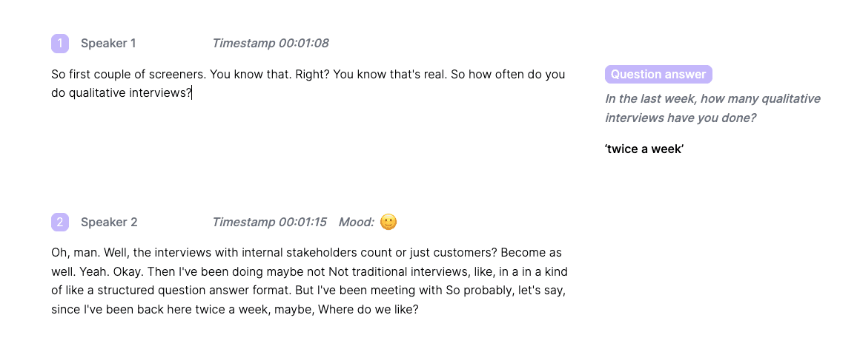Click the smiley mood emoji

point(388,222)
